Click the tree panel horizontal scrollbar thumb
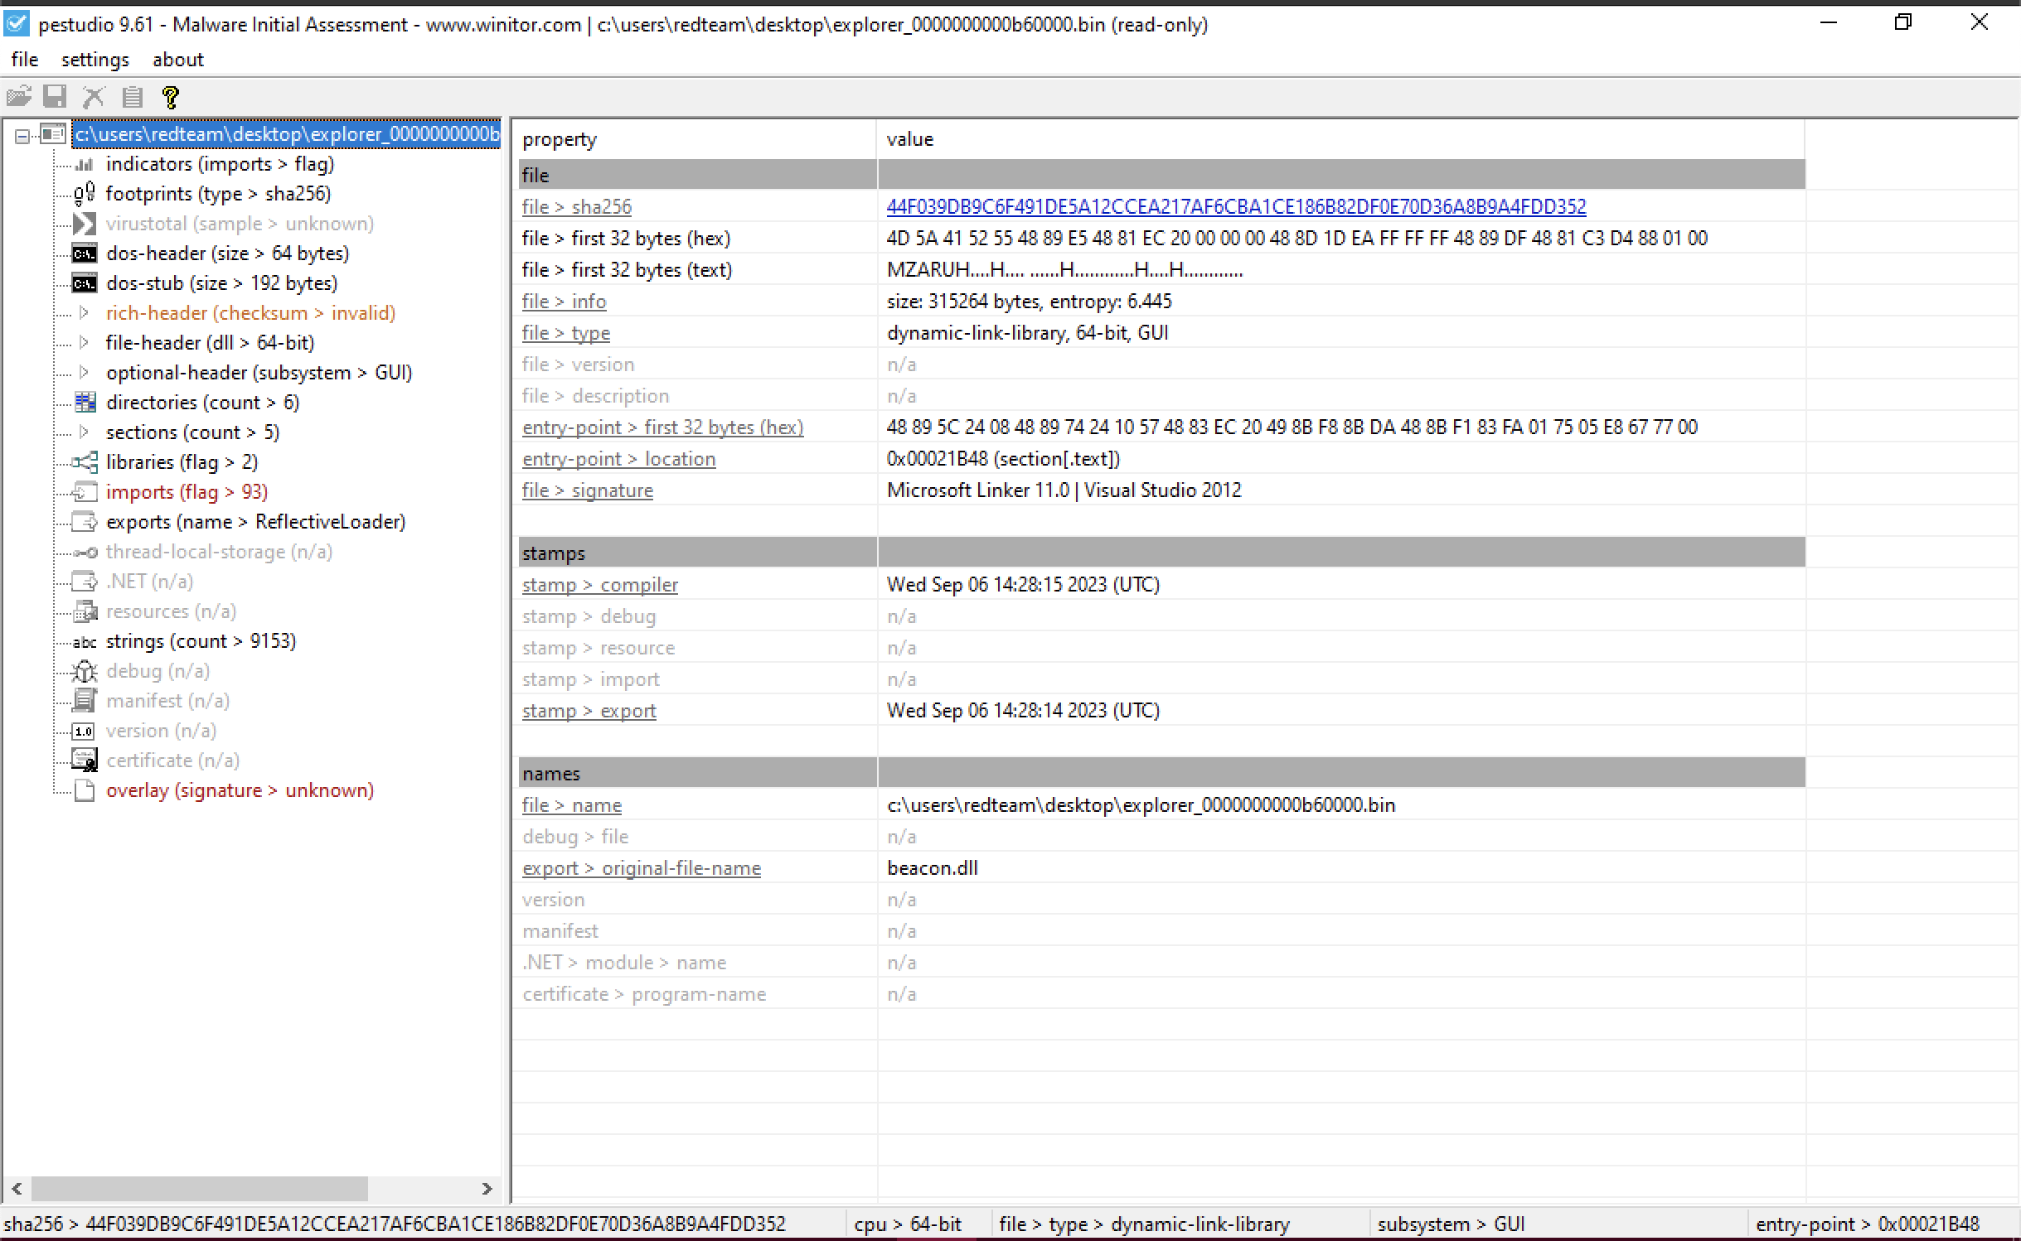The height and width of the screenshot is (1241, 2021). click(x=199, y=1189)
